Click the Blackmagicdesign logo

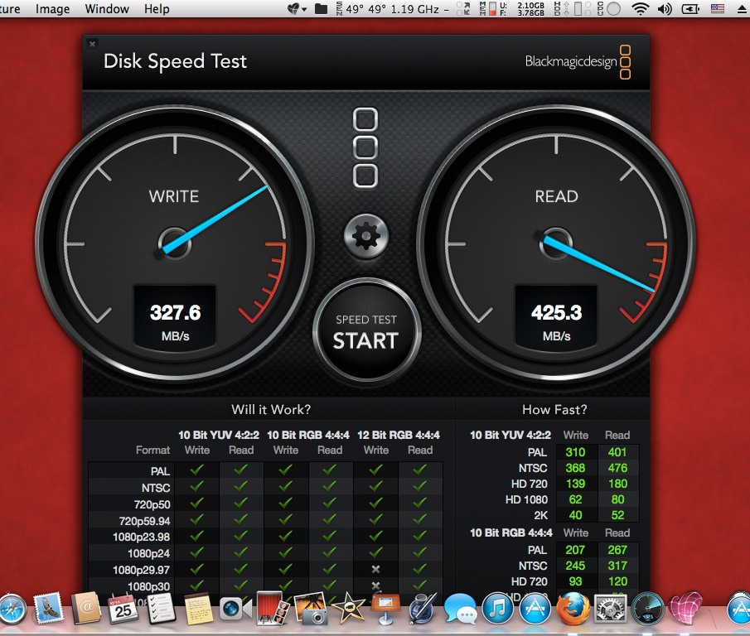coord(578,61)
